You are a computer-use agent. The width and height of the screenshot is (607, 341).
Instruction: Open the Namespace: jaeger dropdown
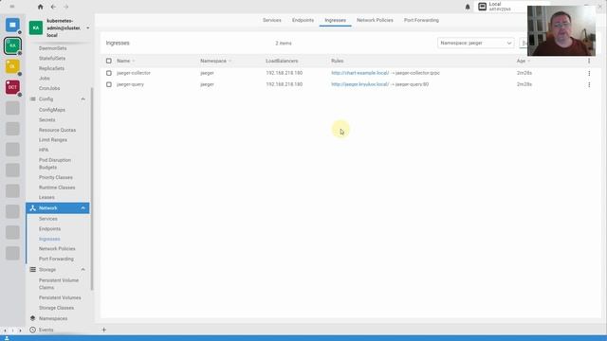click(x=476, y=43)
